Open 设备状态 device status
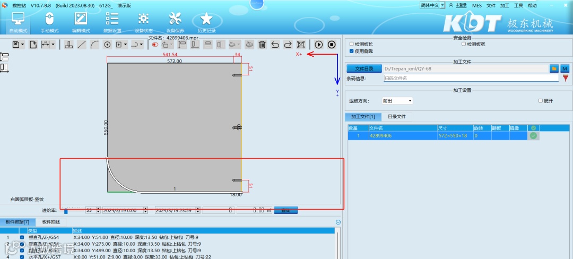The height and width of the screenshot is (259, 573). coord(144,22)
